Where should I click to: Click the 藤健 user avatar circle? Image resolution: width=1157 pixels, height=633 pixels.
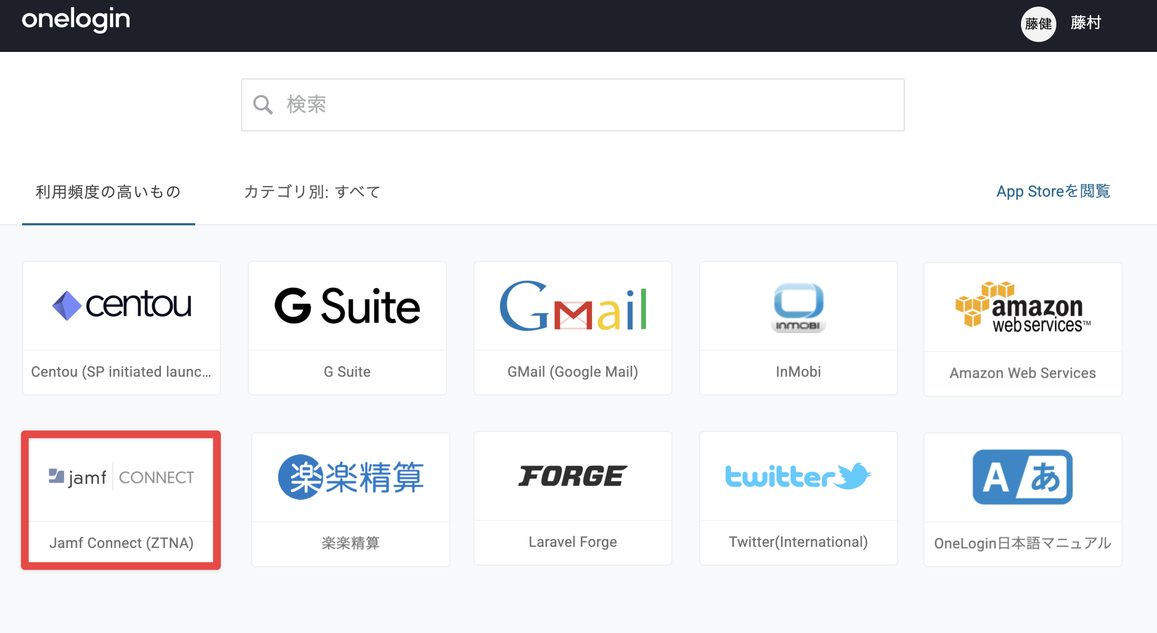[x=1039, y=24]
